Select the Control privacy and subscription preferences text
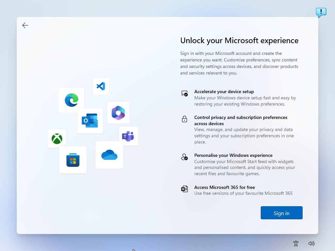 click(241, 120)
